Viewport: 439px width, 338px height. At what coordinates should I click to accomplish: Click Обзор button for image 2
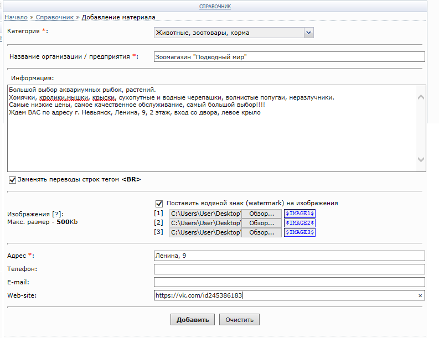point(261,223)
